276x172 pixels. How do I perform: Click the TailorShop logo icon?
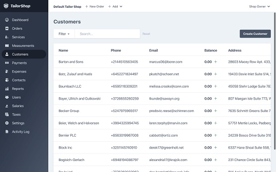[x=6, y=6]
